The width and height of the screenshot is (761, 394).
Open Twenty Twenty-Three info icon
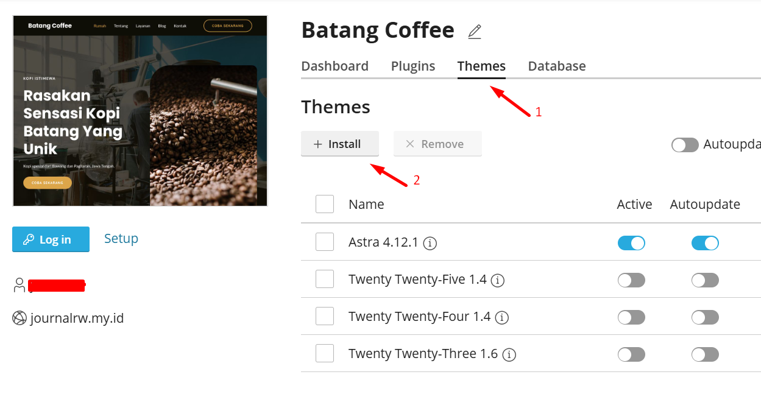(509, 354)
